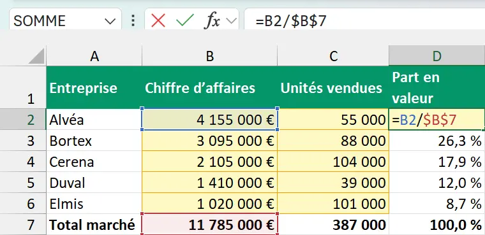Click the three-dot formula bar handle
485x235 pixels.
coord(133,20)
